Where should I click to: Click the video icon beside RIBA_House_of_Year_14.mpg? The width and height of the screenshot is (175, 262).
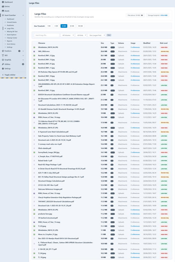point(34,117)
